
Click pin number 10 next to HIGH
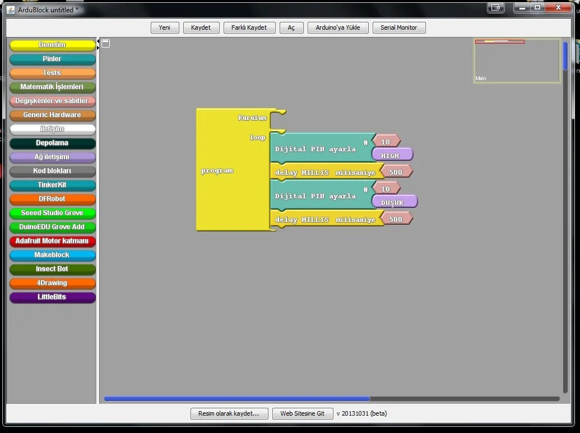click(x=386, y=142)
